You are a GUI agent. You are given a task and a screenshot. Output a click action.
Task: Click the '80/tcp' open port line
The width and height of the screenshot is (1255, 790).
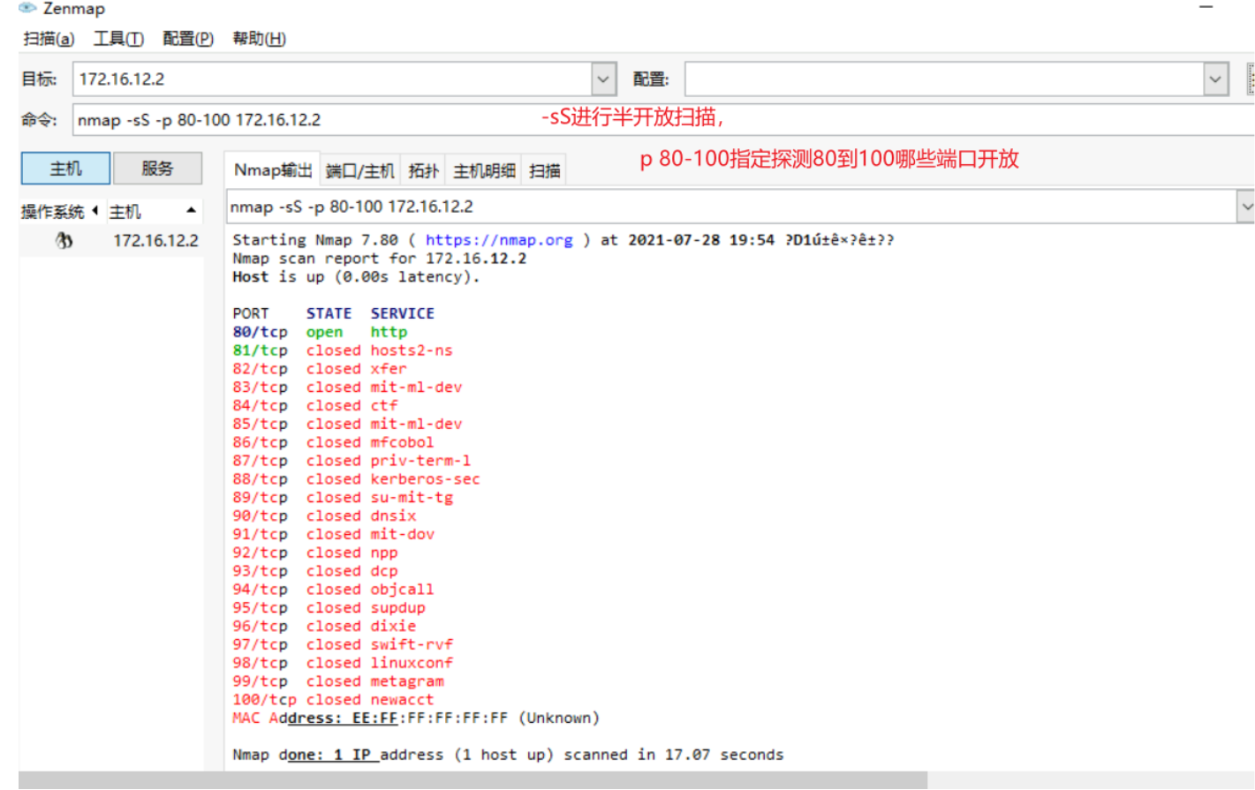click(320, 332)
